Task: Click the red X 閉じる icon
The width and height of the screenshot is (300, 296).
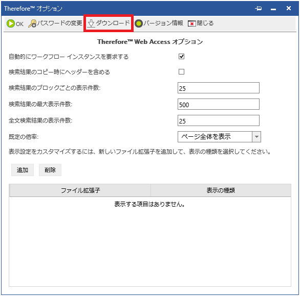Action: pyautogui.click(x=191, y=23)
